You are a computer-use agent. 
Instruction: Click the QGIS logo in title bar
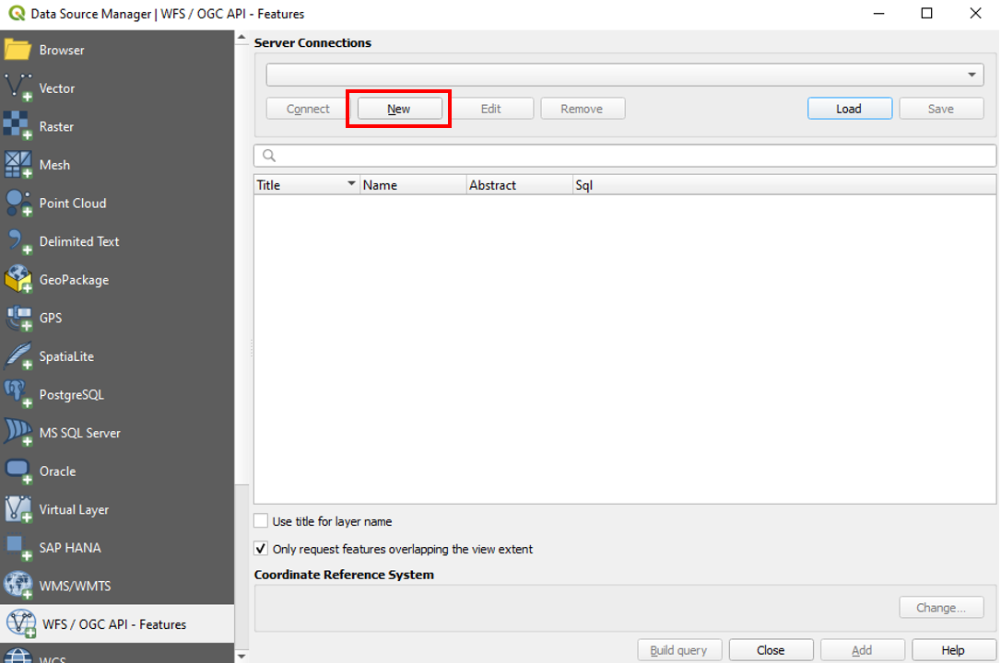coord(17,14)
